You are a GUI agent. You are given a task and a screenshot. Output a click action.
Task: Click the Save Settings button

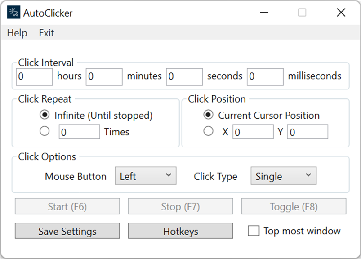tap(67, 231)
